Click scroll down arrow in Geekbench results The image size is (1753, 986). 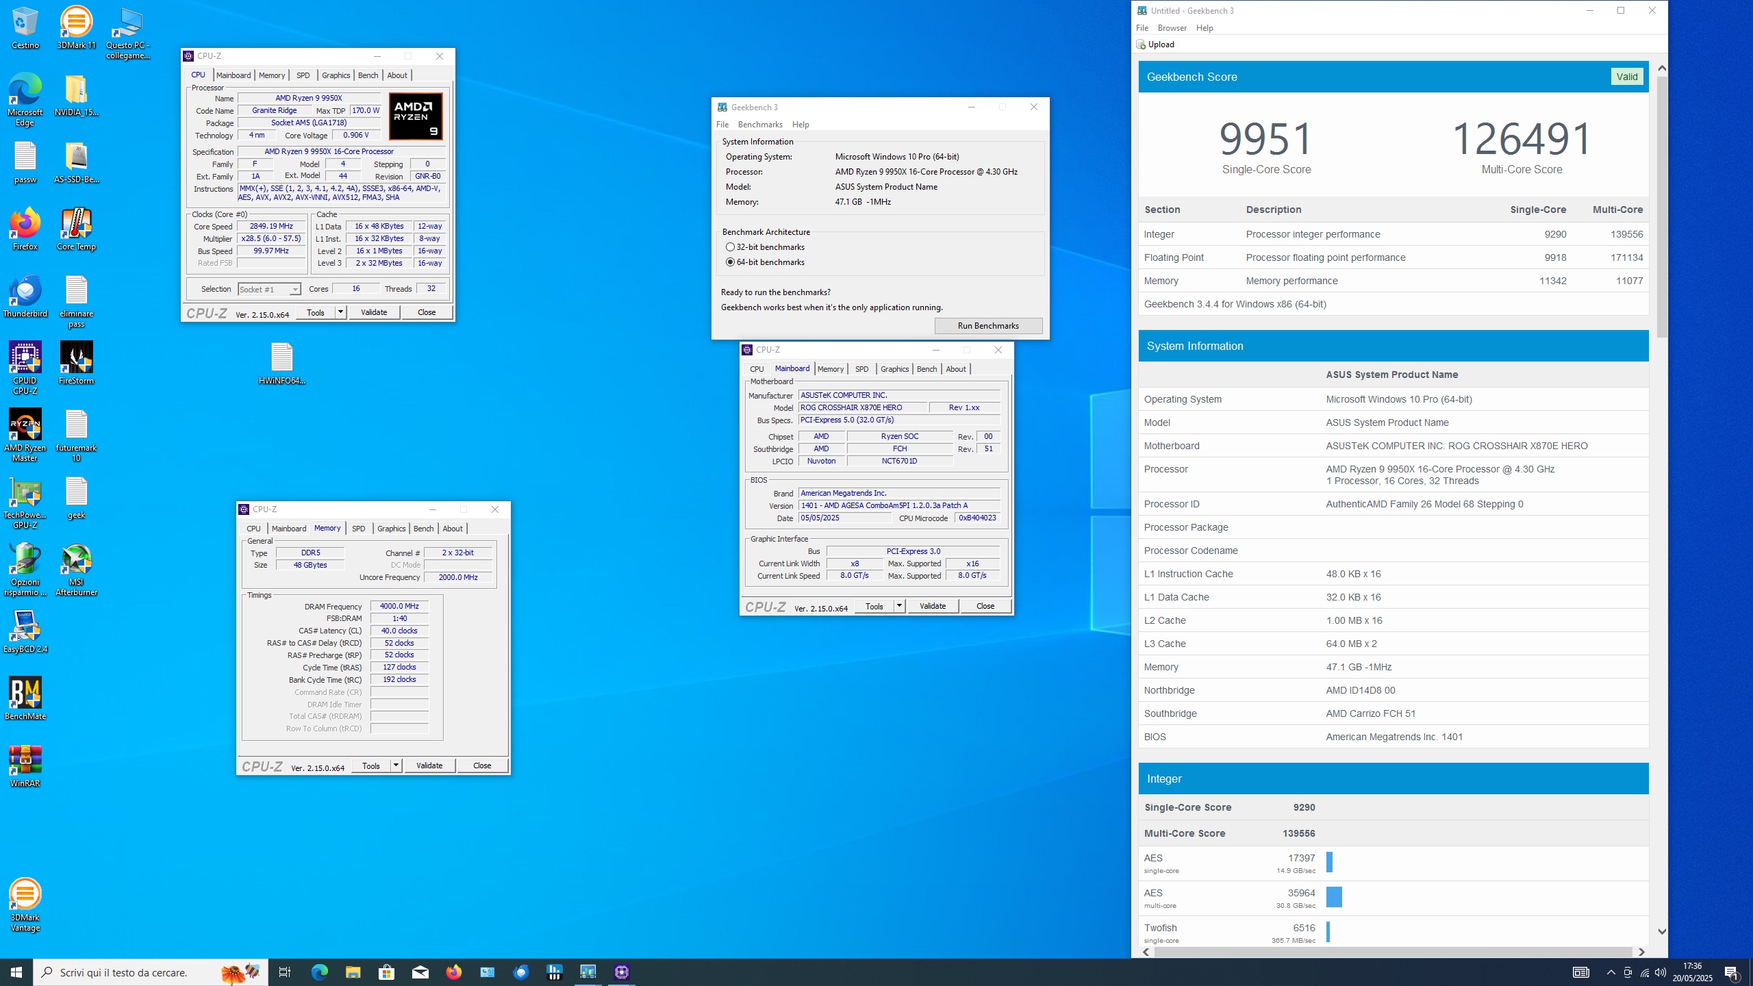[1662, 931]
